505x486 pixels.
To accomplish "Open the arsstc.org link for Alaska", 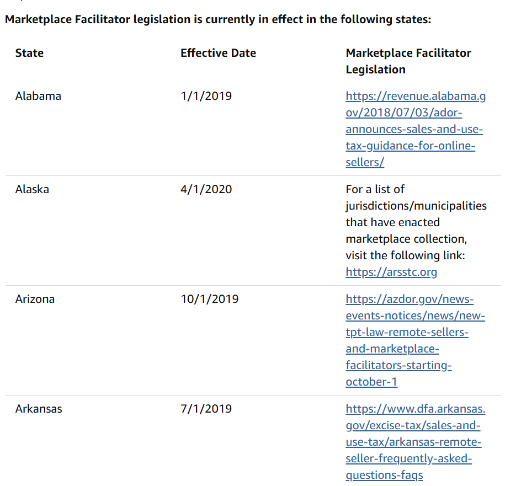I will (x=391, y=272).
